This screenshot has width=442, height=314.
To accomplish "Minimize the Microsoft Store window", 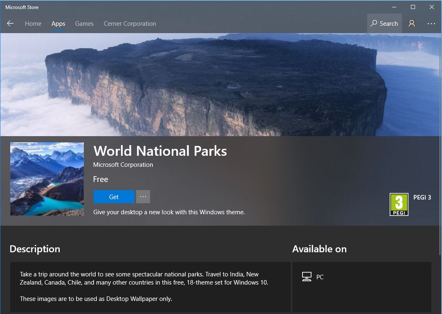I will [x=394, y=7].
